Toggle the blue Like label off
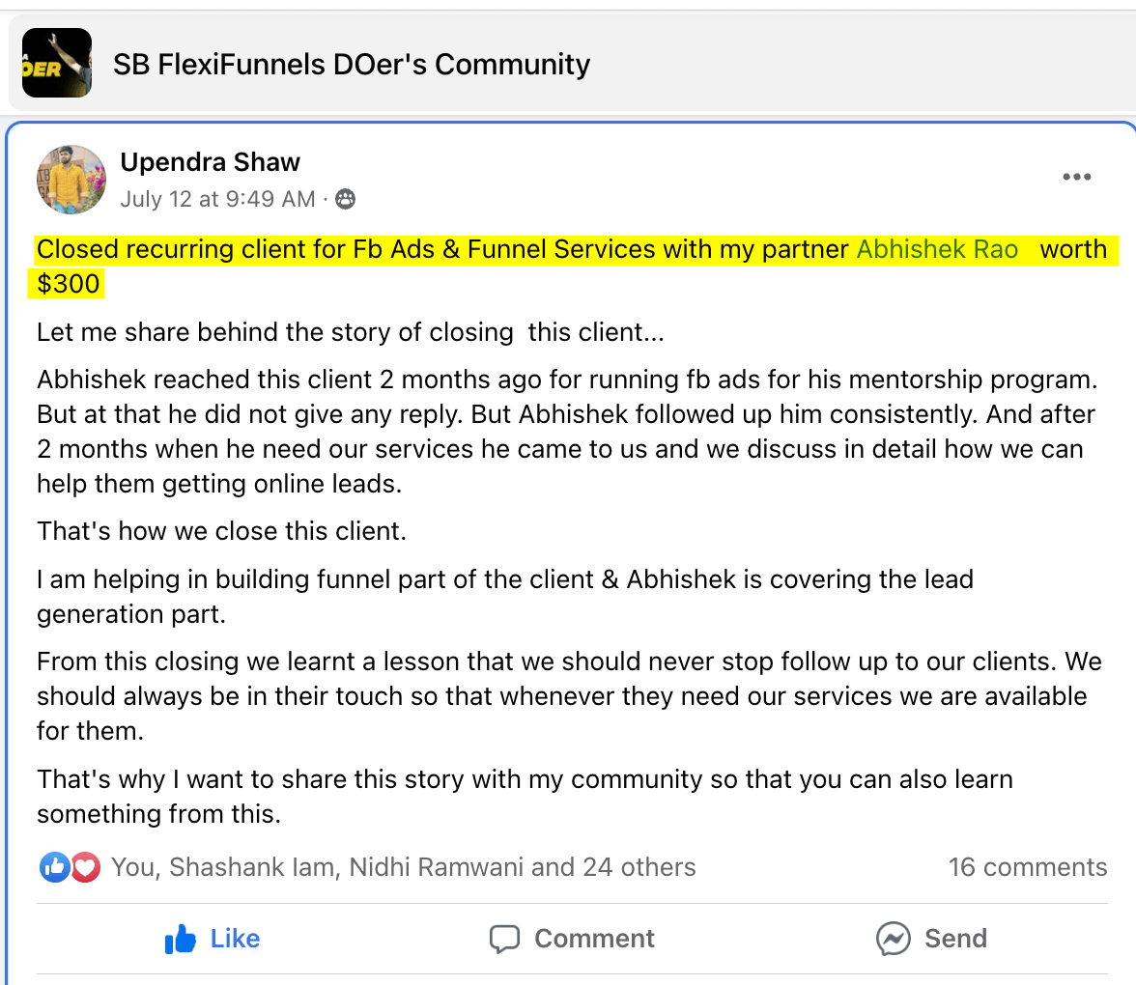This screenshot has width=1136, height=985. [x=235, y=939]
